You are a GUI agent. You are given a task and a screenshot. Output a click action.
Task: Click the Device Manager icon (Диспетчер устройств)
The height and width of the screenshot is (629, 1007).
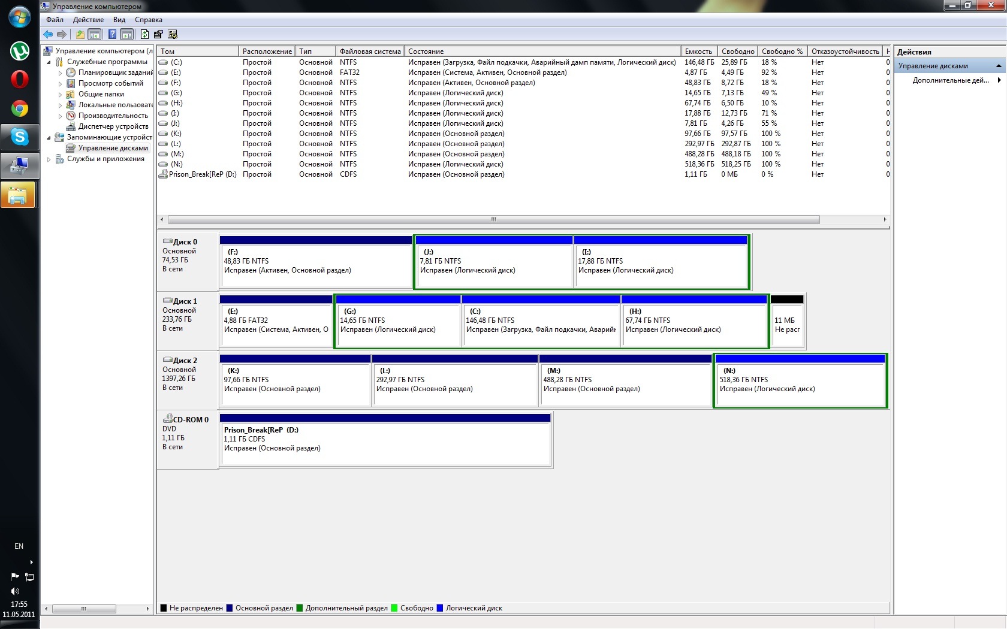(71, 126)
